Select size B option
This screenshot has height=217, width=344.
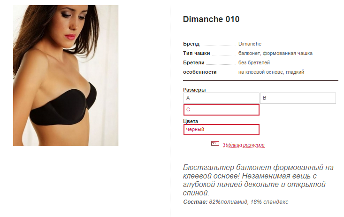coord(298,98)
